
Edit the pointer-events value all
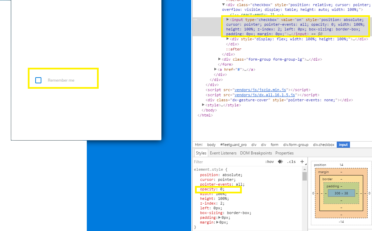pos(239,184)
